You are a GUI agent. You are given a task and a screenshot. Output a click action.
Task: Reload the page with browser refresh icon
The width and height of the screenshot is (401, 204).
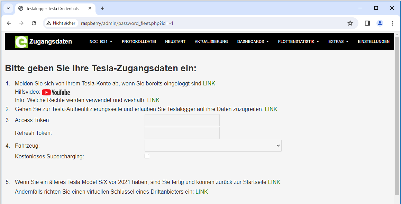pyautogui.click(x=34, y=23)
